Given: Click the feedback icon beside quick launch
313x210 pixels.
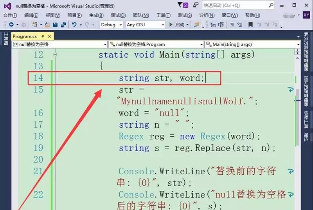Looking at the screenshot, I should pyautogui.click(x=194, y=5).
